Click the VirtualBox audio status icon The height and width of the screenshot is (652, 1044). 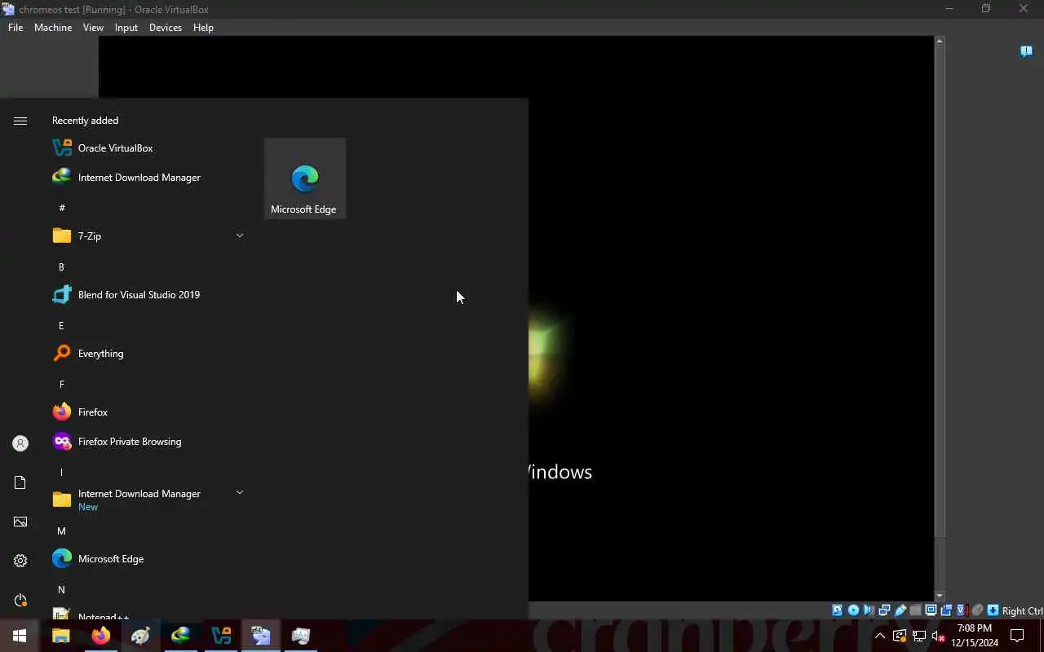click(x=869, y=610)
